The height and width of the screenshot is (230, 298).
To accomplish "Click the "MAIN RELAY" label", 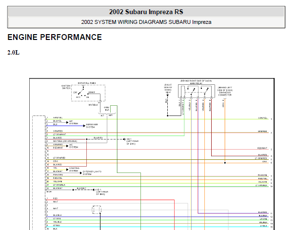I will [x=196, y=83].
